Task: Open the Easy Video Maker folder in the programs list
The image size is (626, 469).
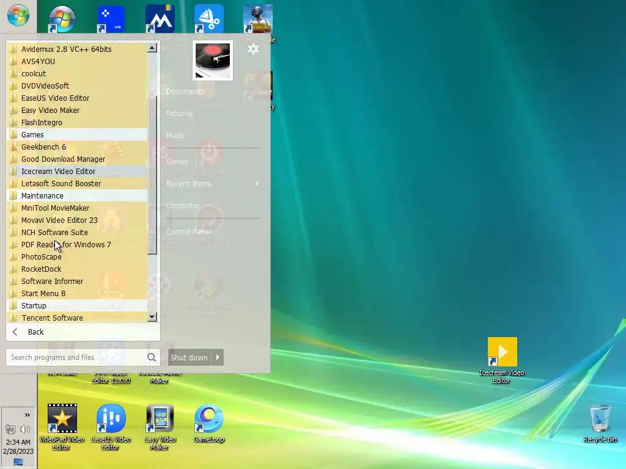Action: click(77, 110)
